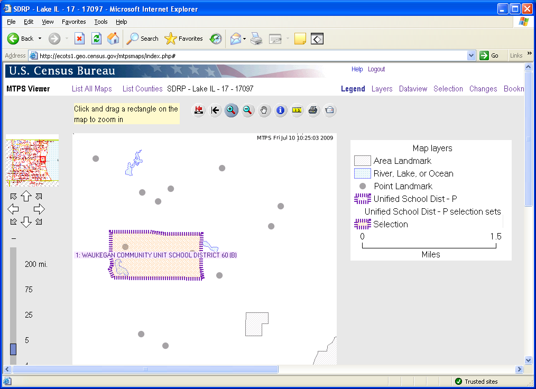Activate the pan hand tool
The image size is (536, 389).
click(264, 110)
